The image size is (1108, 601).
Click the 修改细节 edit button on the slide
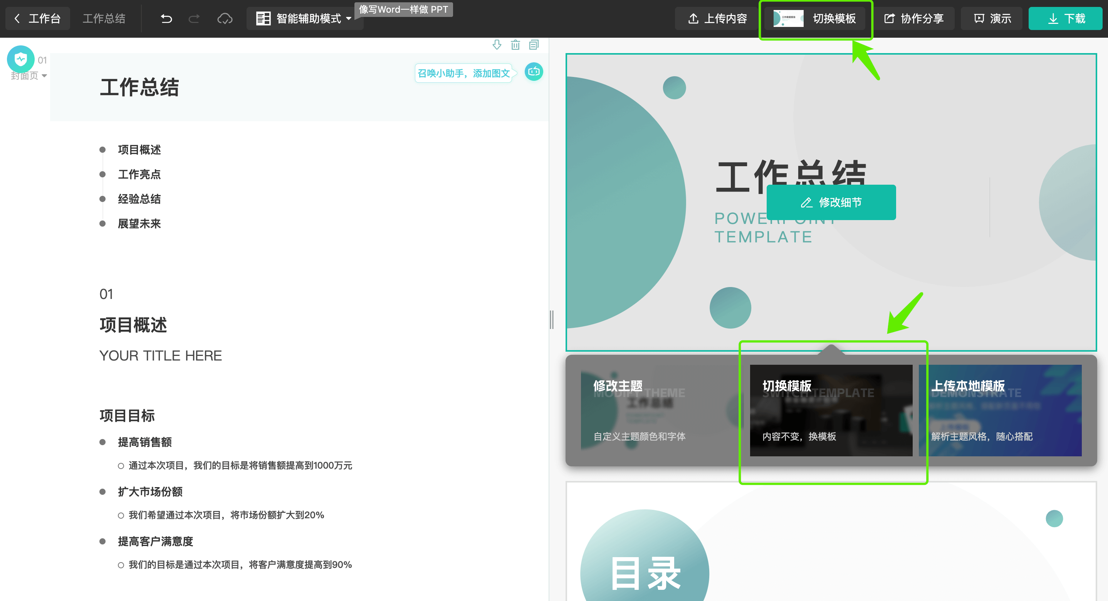point(831,202)
